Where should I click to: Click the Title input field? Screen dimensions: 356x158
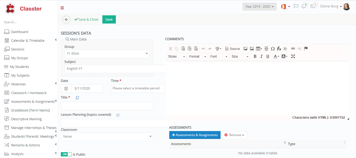coord(107,106)
